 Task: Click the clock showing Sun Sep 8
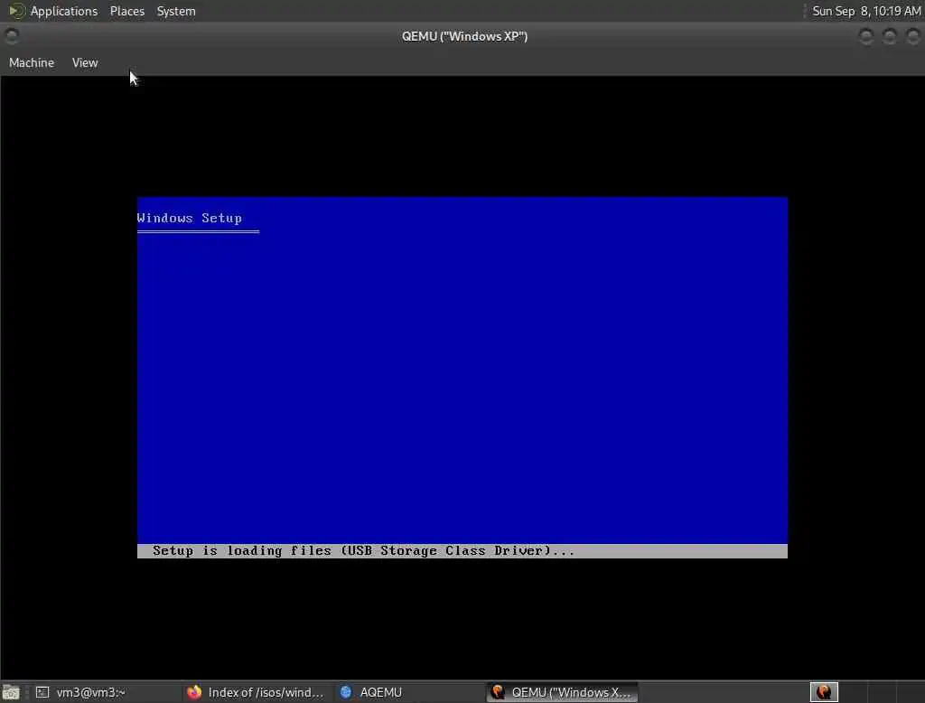(866, 11)
